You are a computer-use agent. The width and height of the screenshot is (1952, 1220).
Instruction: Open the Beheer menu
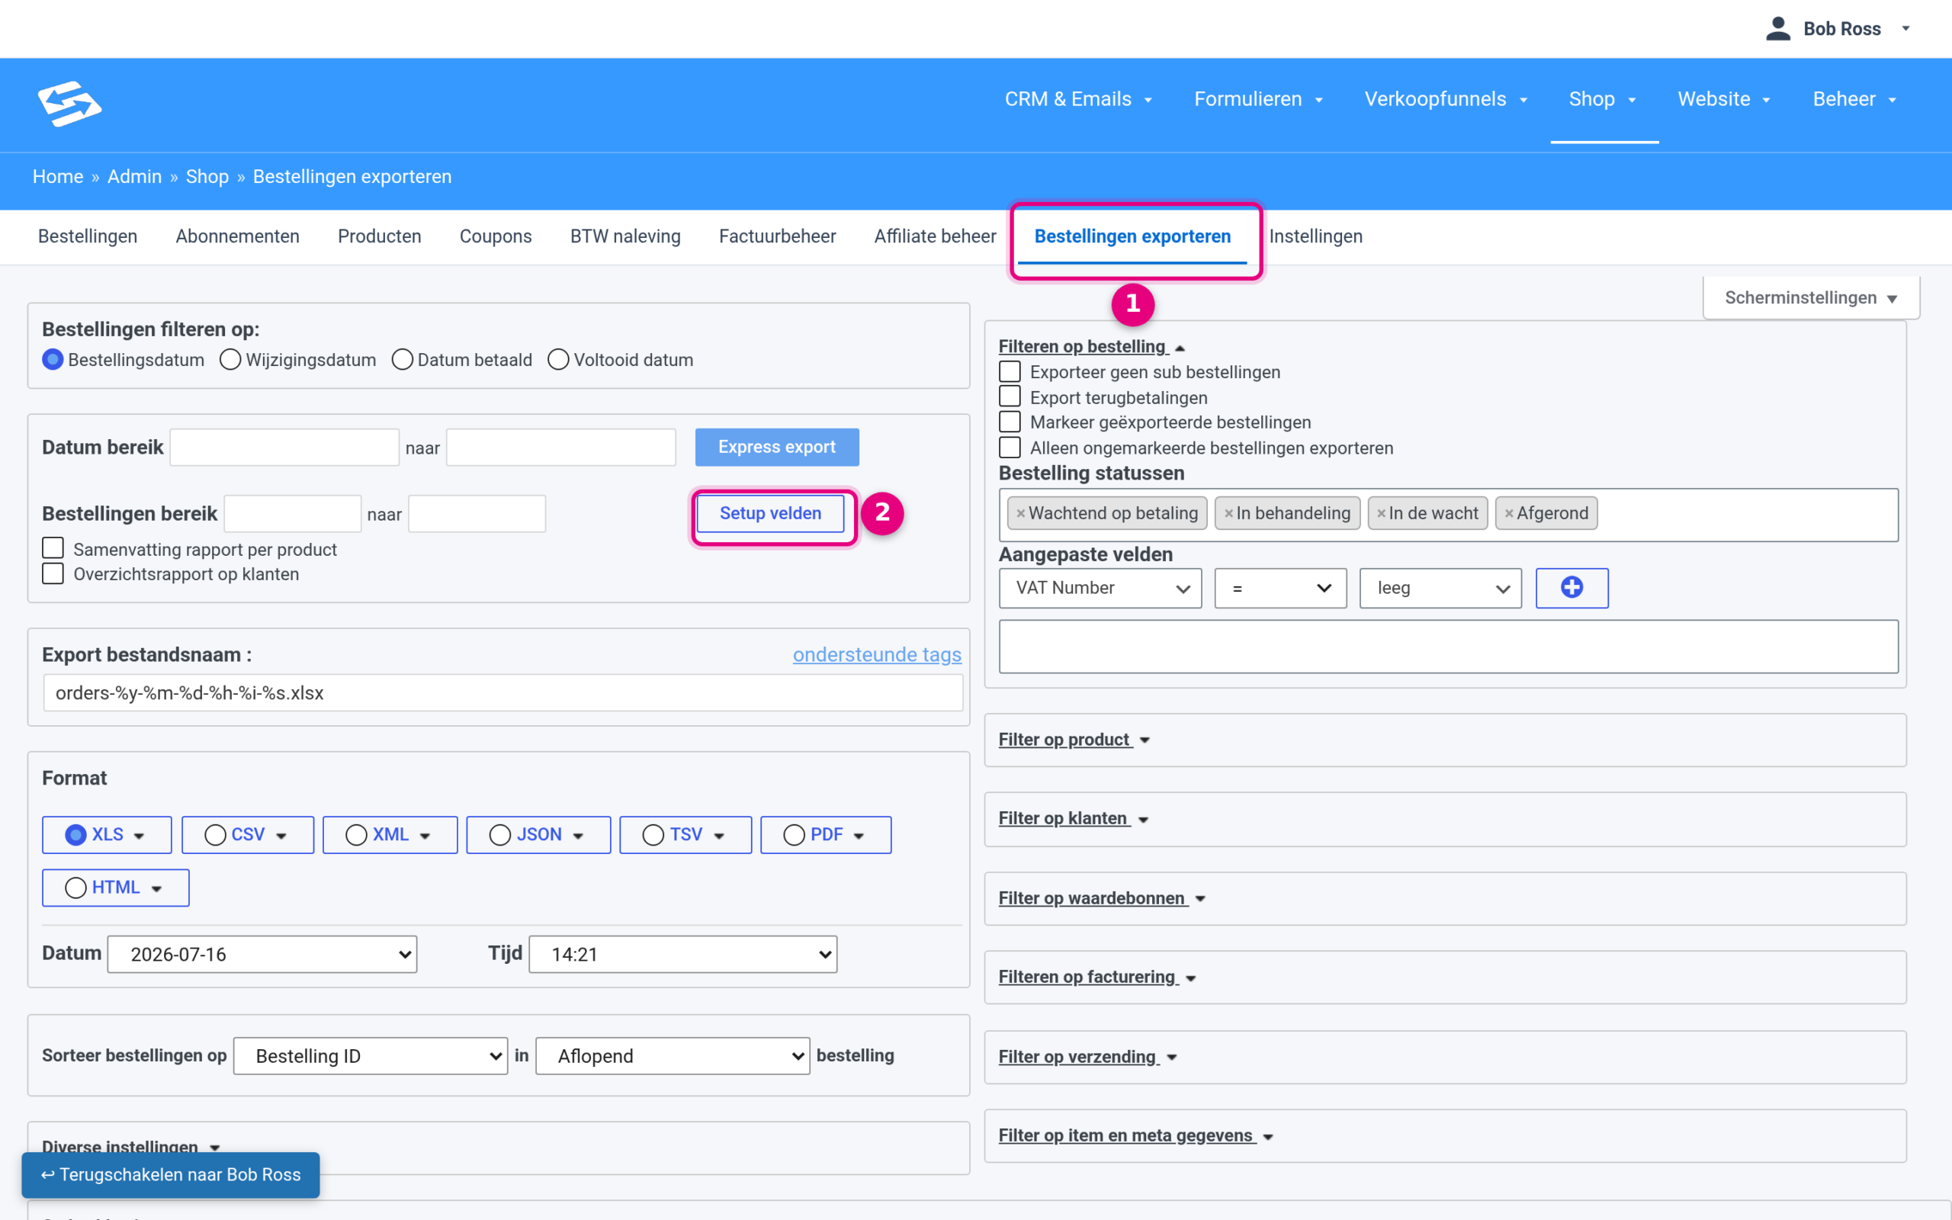(1854, 99)
